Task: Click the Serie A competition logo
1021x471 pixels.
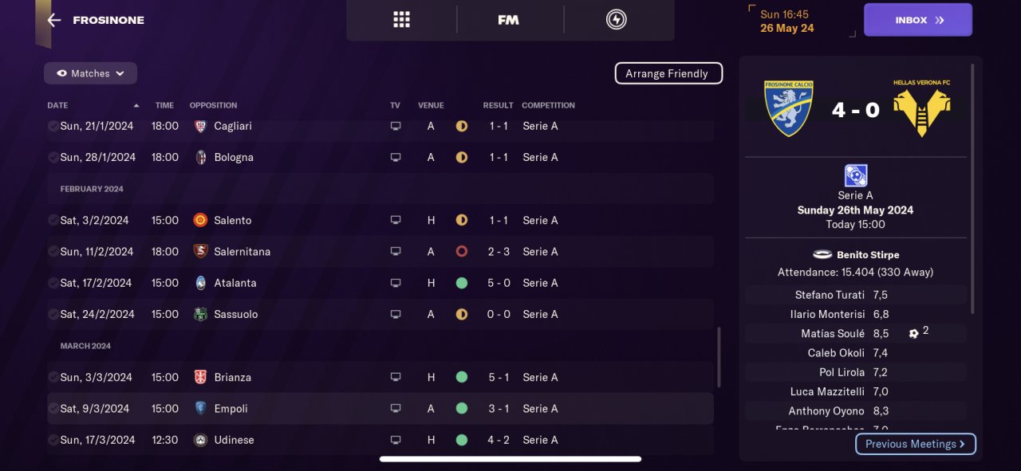Action: click(855, 175)
